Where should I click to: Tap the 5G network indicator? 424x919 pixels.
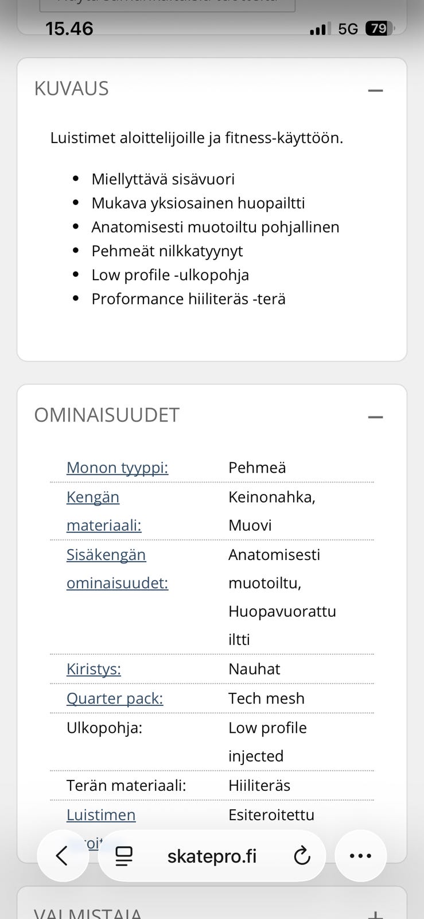(x=348, y=28)
